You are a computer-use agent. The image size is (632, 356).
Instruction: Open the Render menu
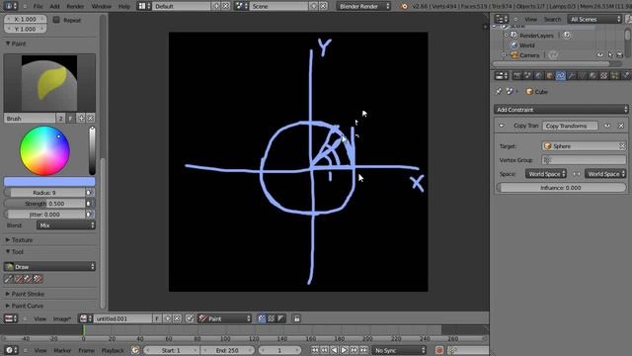click(75, 7)
